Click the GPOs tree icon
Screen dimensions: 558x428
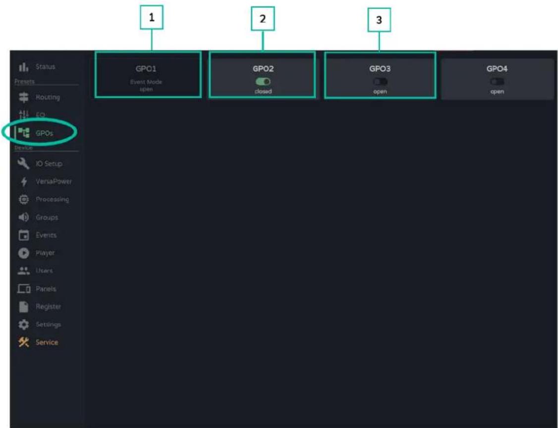(x=23, y=133)
